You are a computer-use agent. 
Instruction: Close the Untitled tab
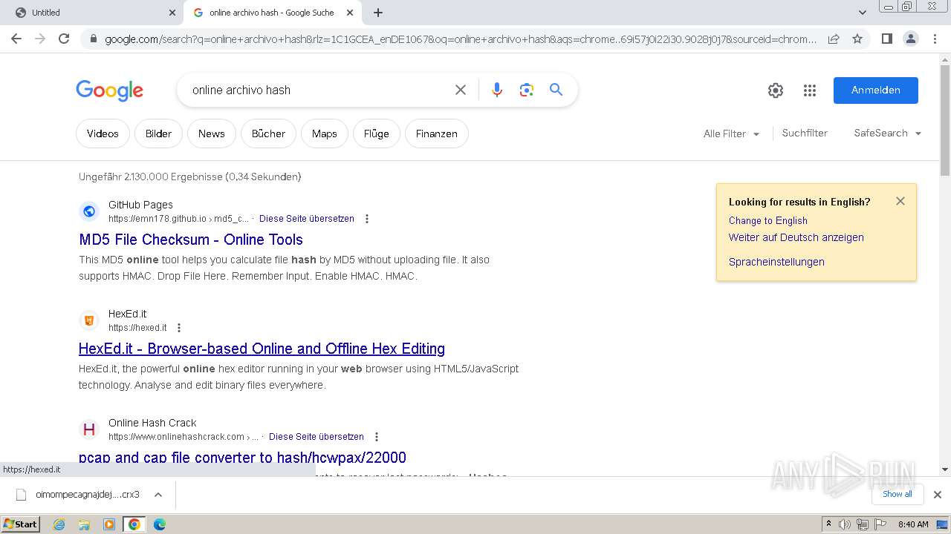[x=172, y=13]
